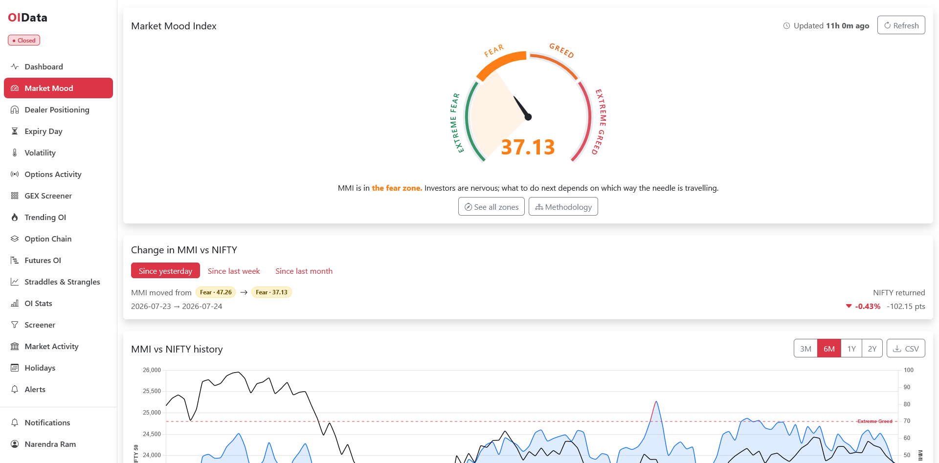Screen dimensions: 939x463
Task: Click the Fear · 47.26 badge
Action: point(216,292)
